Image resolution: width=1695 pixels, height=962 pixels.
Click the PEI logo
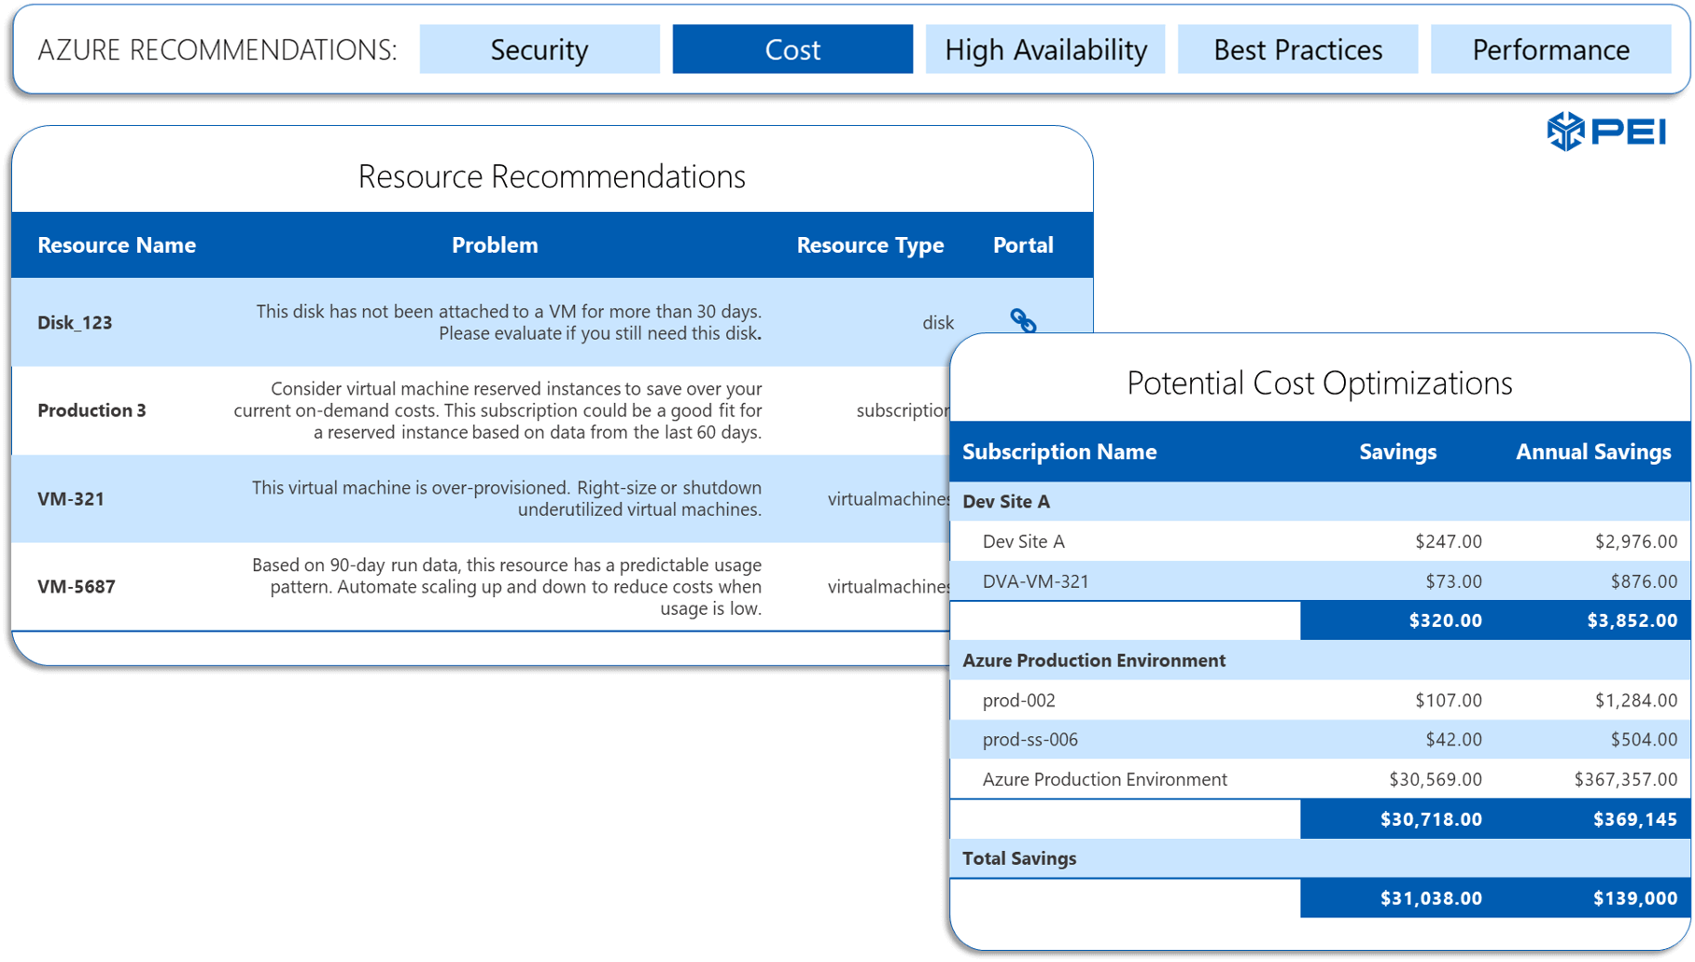[1606, 132]
